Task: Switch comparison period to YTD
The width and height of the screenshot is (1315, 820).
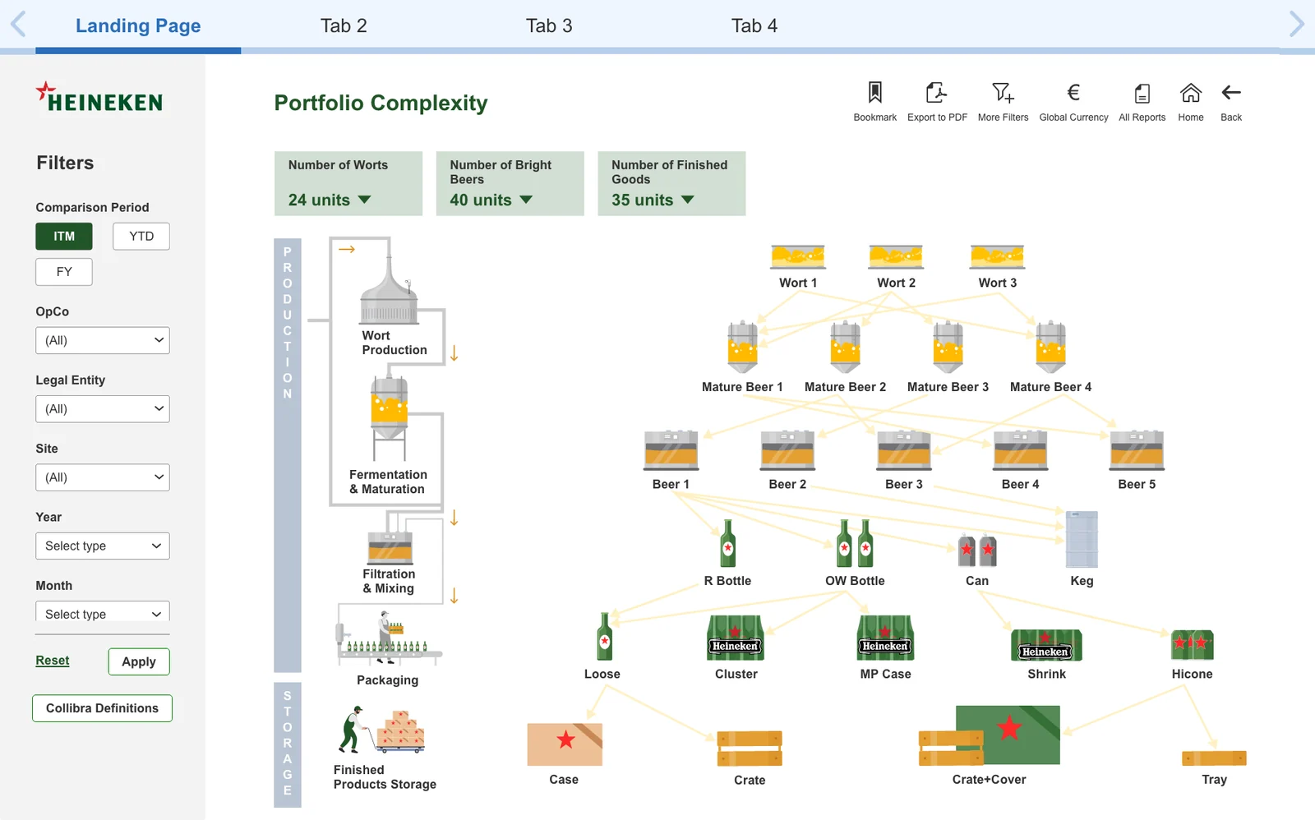Action: (x=141, y=237)
